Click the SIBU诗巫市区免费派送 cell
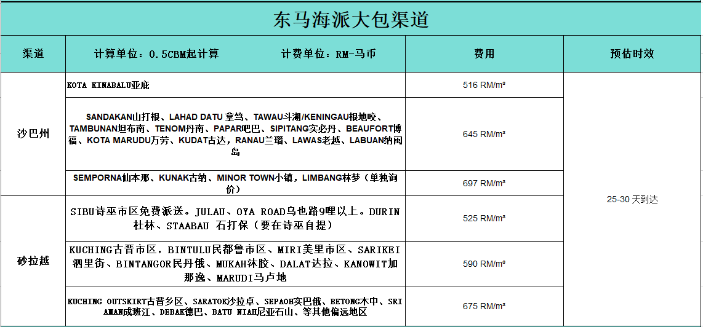Screen dimensions: 703x327 pyautogui.click(x=235, y=219)
